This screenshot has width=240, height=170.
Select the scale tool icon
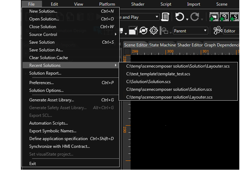tap(133, 31)
